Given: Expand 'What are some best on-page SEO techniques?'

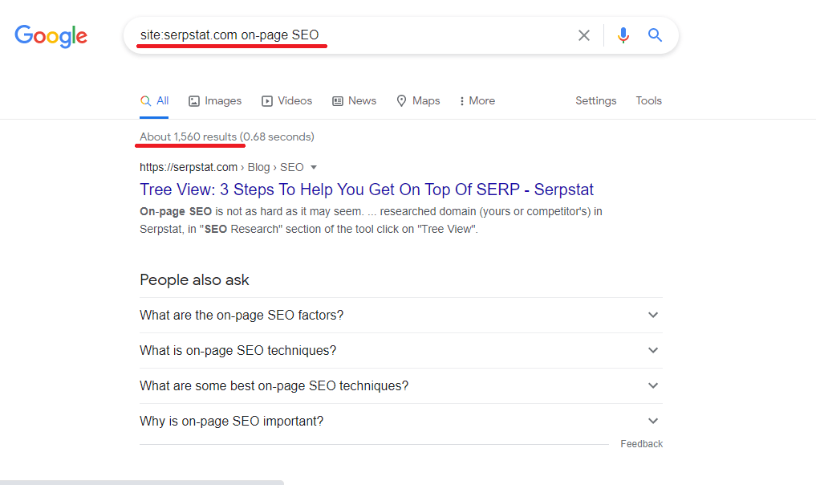Looking at the screenshot, I should coord(400,386).
